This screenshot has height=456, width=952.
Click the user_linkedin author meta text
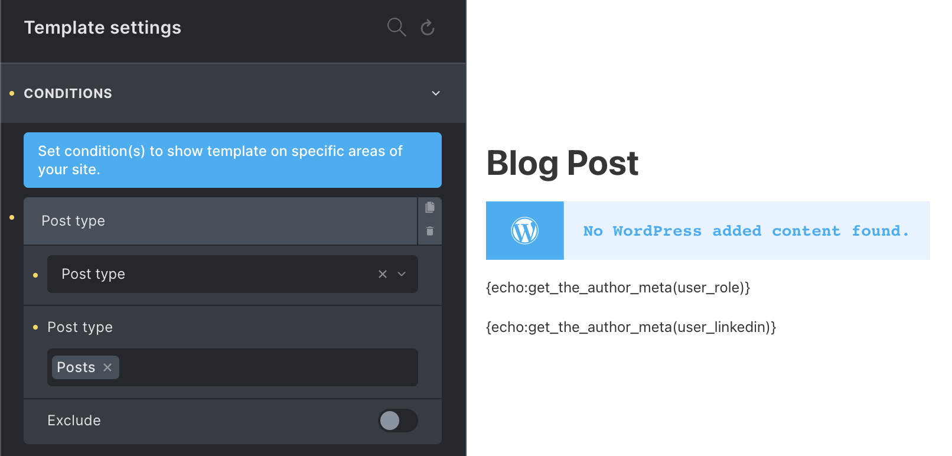[x=631, y=327]
